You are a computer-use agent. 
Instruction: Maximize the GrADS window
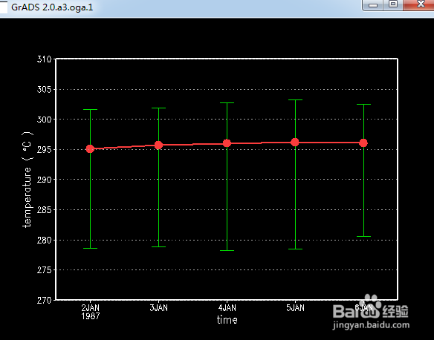(393, 4)
